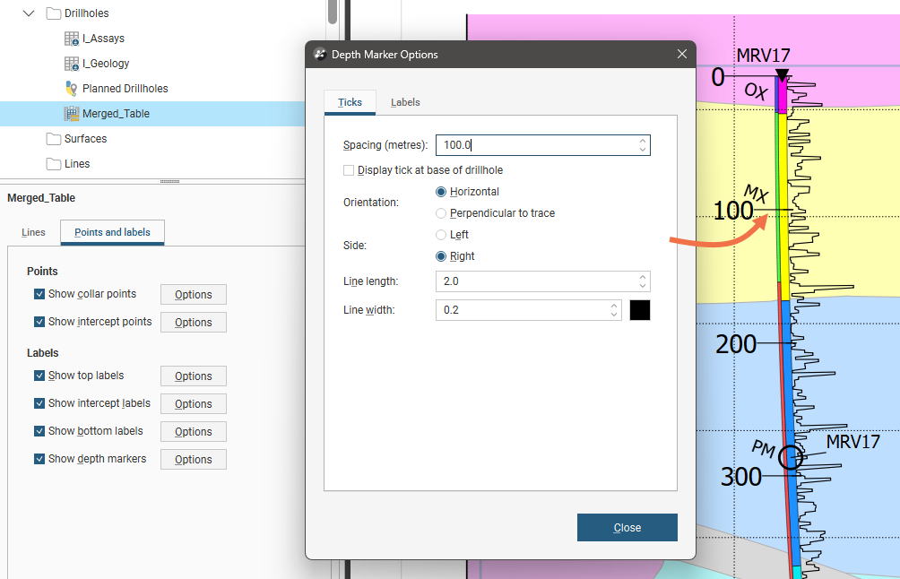Screen dimensions: 900x579
Task: Click the Depth Marker Options dialog icon
Action: (x=320, y=55)
